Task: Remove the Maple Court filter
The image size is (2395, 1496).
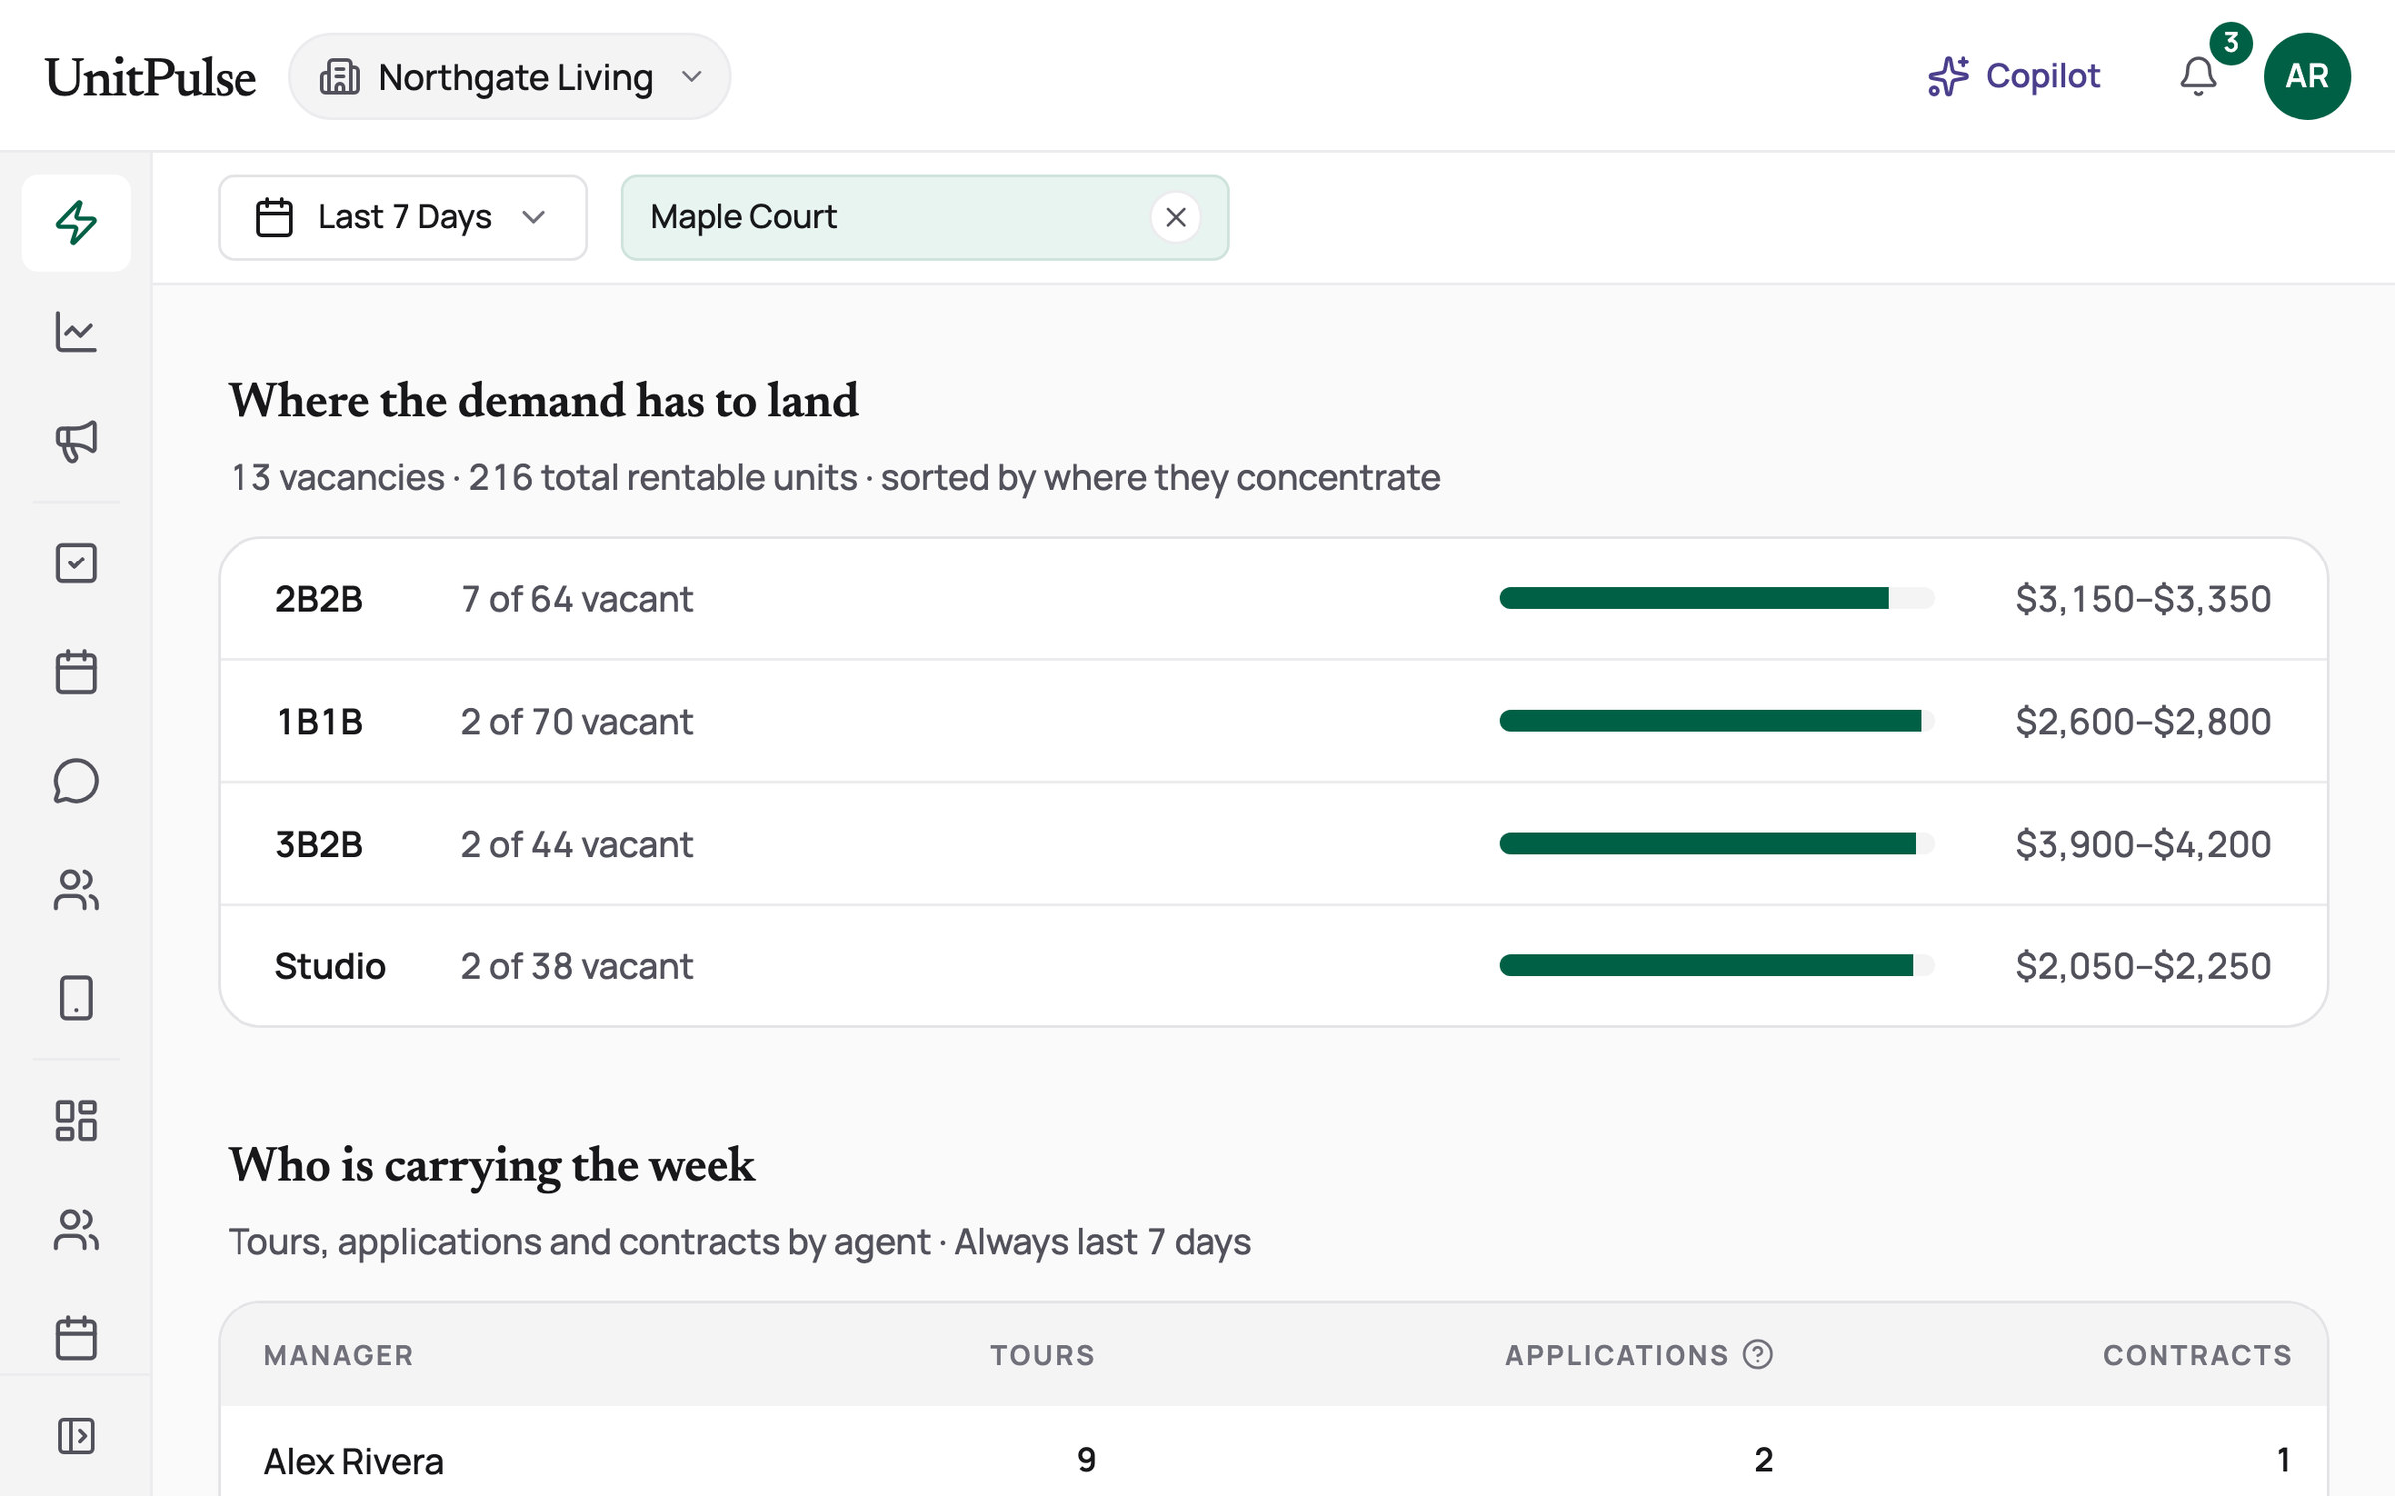Action: (1176, 217)
